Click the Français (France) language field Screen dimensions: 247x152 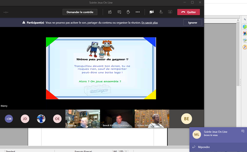point(83,151)
